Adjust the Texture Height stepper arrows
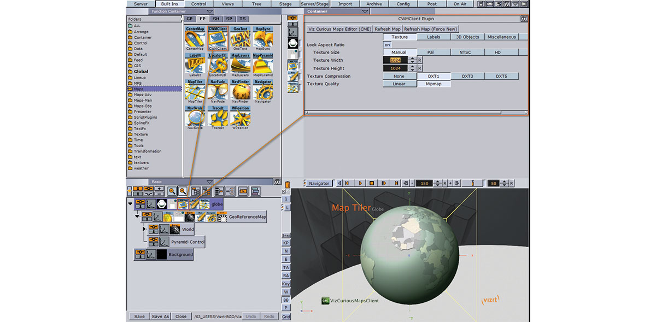This screenshot has height=322, width=656. [x=412, y=68]
